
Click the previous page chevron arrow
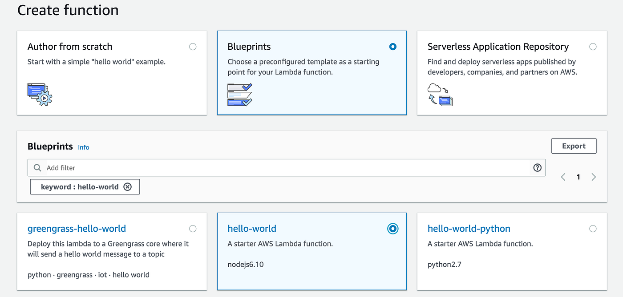click(562, 177)
